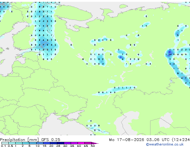Select the 40–45 mm magenta legend swatch
The image size is (190, 147).
click(x=81, y=143)
